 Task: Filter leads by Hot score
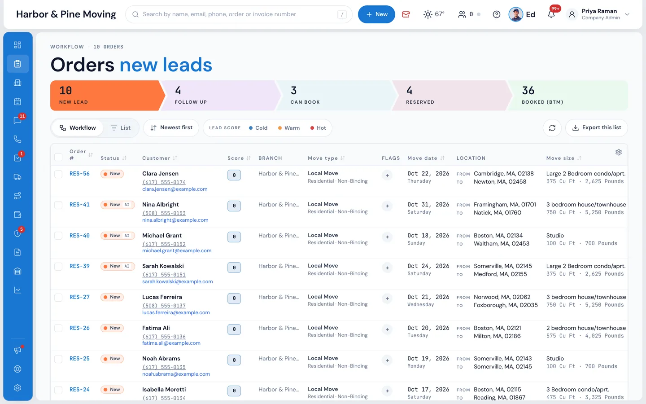pyautogui.click(x=318, y=128)
